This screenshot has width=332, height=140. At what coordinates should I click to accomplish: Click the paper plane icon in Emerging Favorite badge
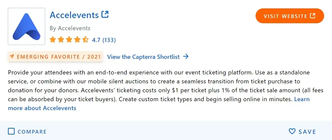[x=12, y=56]
